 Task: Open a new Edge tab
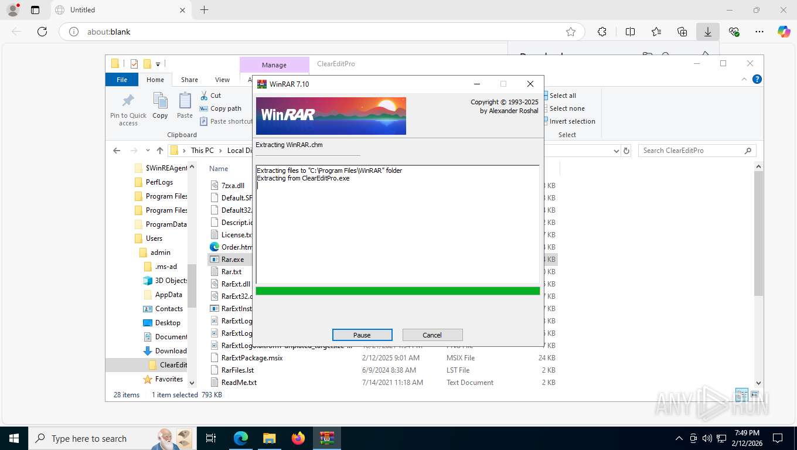pos(204,10)
